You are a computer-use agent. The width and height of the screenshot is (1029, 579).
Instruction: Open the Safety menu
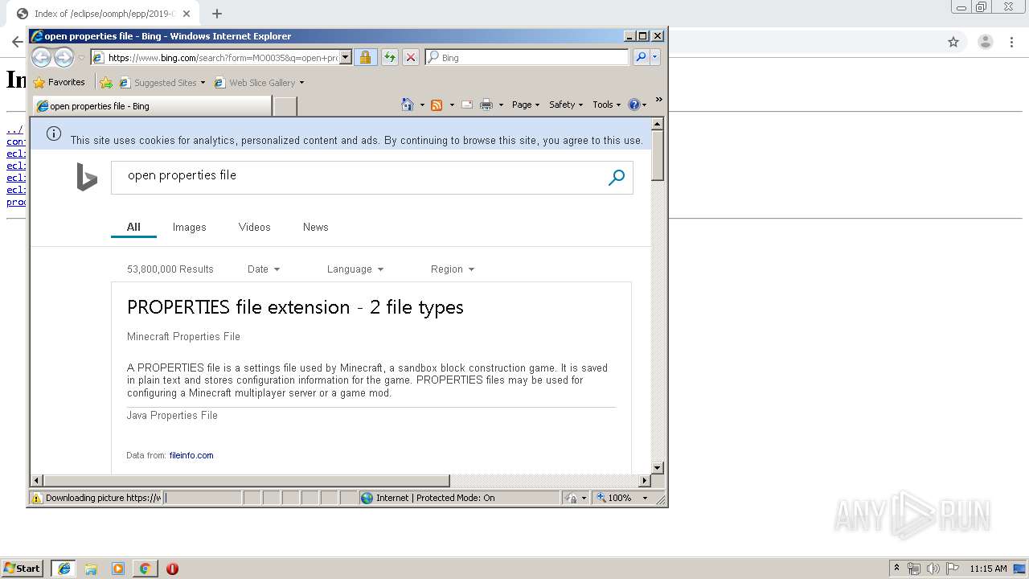tap(566, 105)
